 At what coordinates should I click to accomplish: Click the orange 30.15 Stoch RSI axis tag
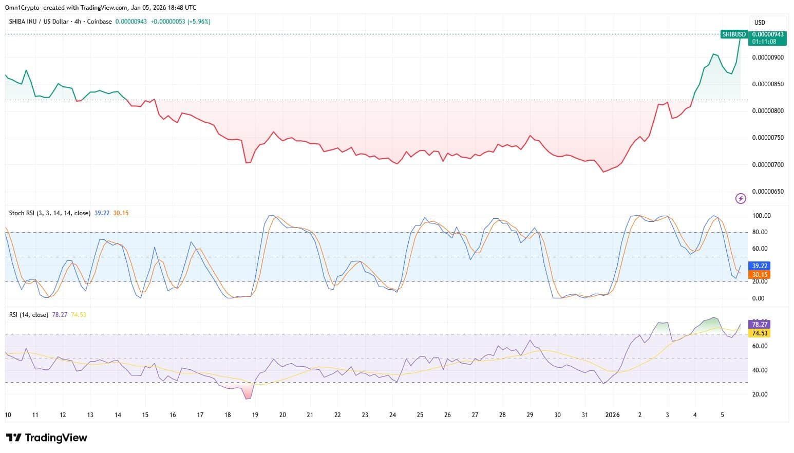pos(760,275)
